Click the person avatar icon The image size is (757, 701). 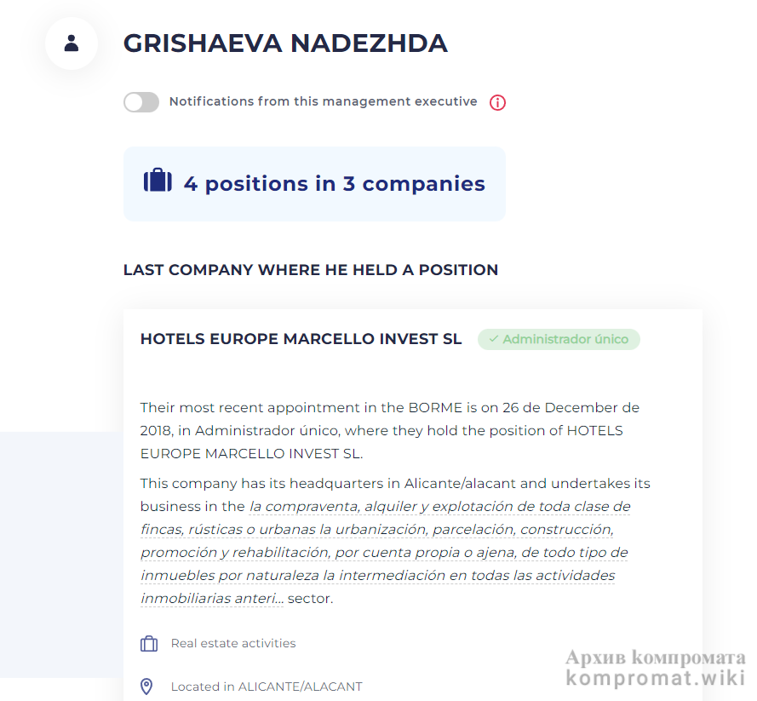(72, 43)
